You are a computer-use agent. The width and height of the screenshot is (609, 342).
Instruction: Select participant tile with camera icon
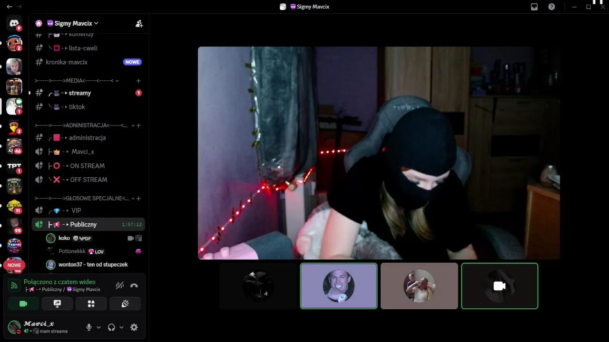500,286
